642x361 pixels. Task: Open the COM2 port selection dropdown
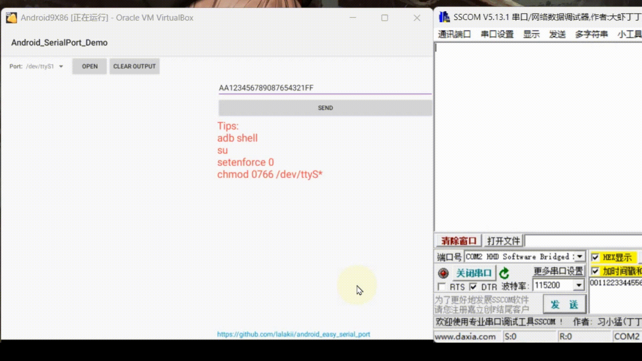tap(579, 257)
